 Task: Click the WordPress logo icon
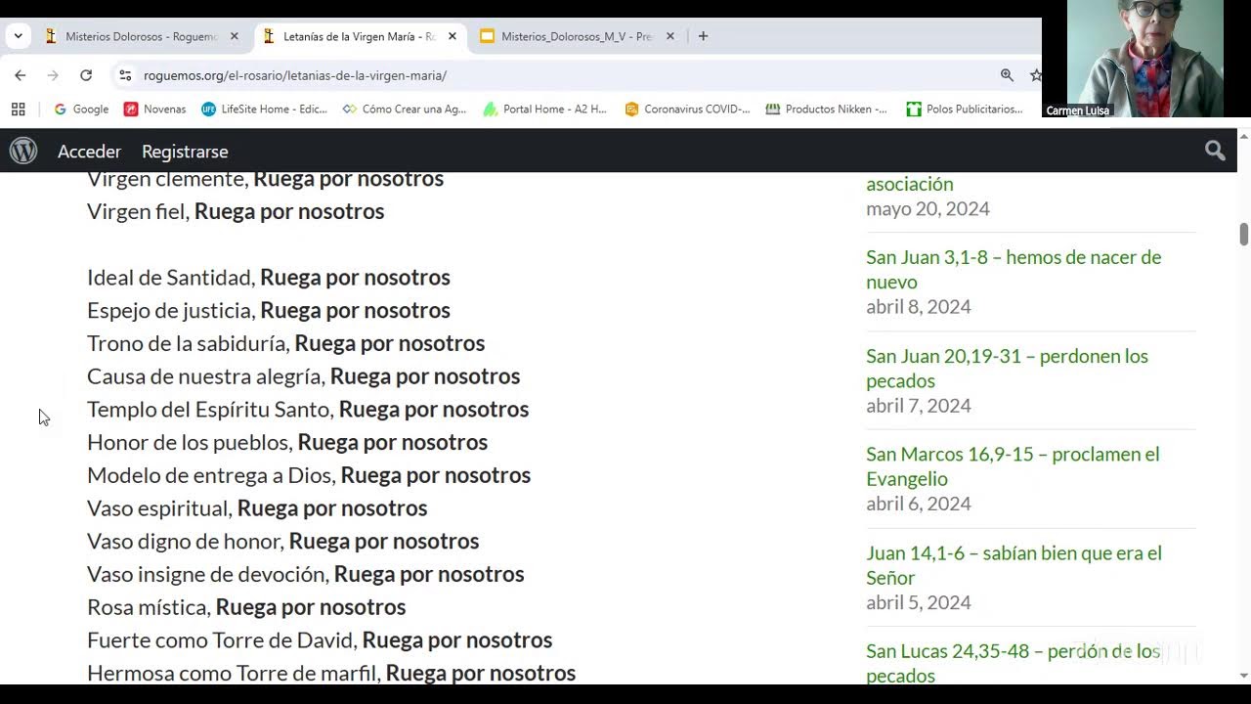[23, 151]
